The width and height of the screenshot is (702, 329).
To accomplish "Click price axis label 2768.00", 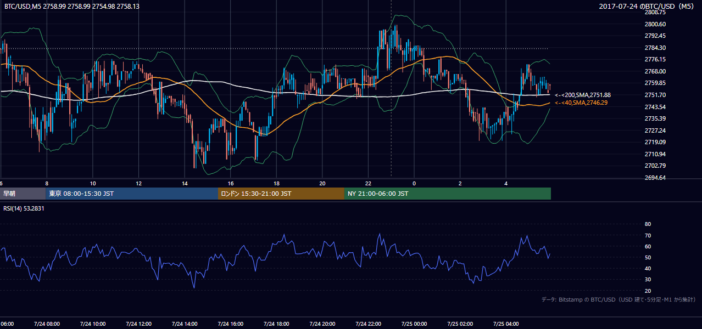I will click(x=655, y=71).
